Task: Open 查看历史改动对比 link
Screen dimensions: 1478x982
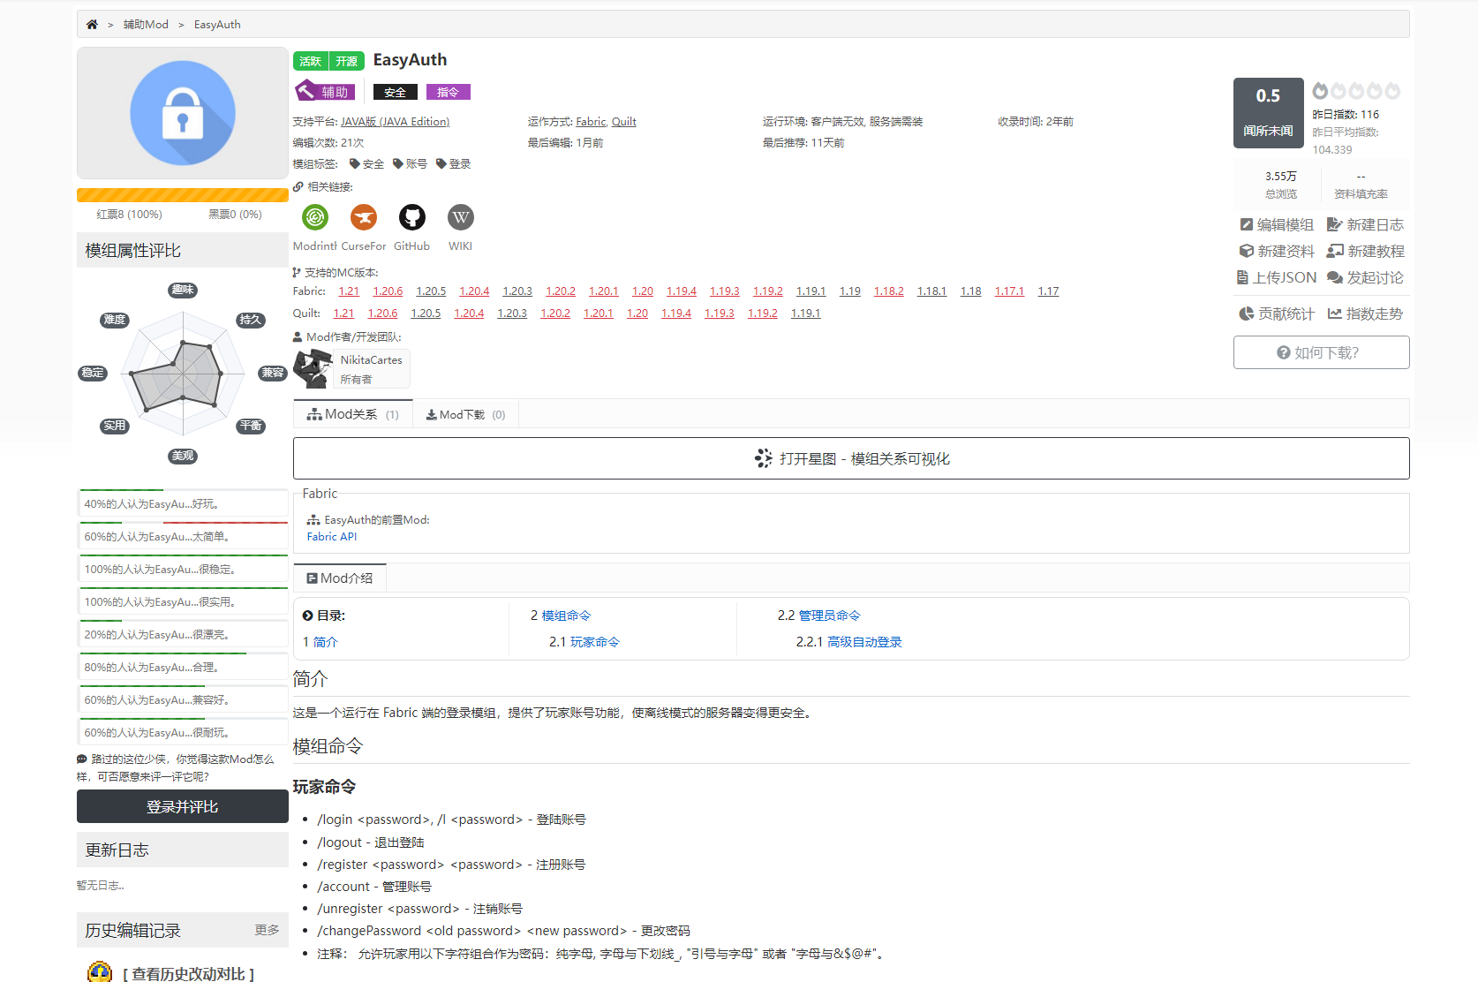Action: click(x=188, y=973)
